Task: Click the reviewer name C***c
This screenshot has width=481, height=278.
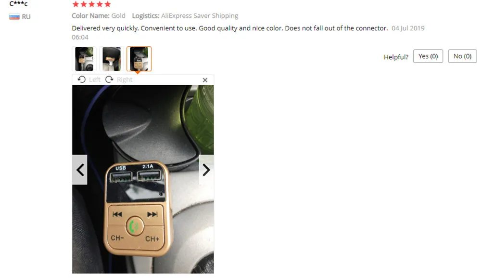Action: coord(18,4)
